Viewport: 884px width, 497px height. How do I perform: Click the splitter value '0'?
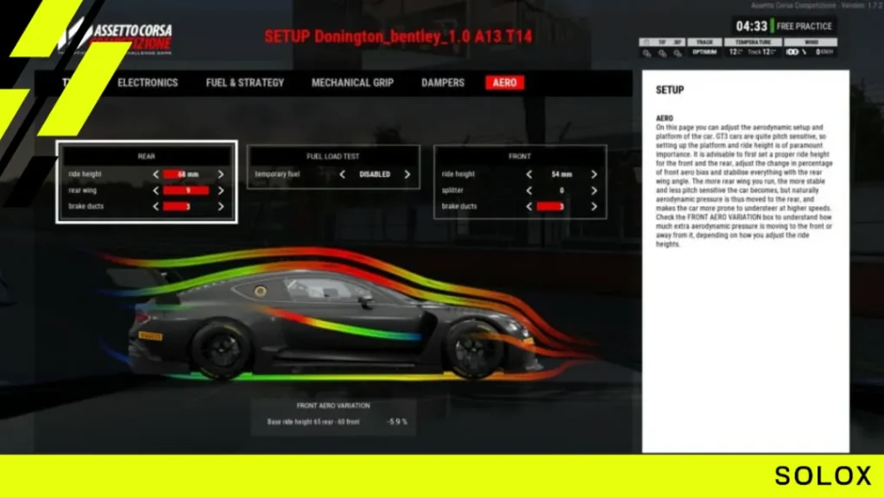[x=561, y=191]
